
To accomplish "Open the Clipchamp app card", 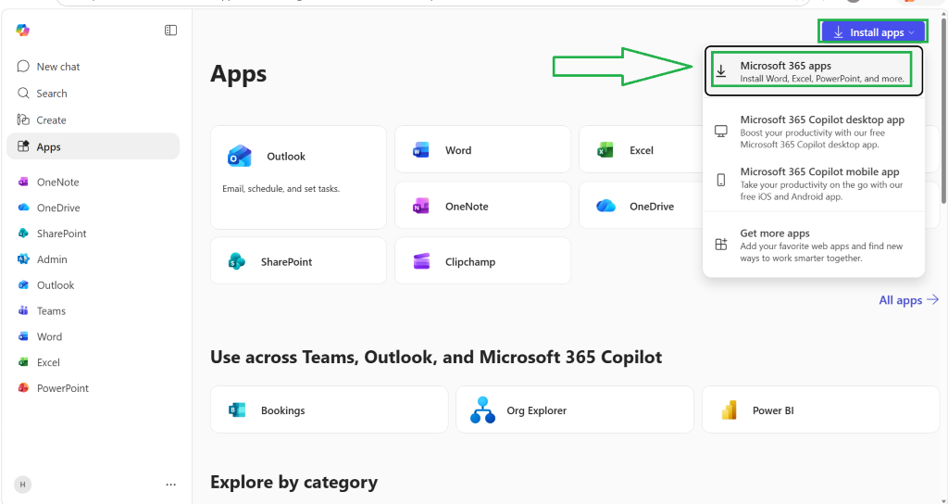I will [482, 260].
